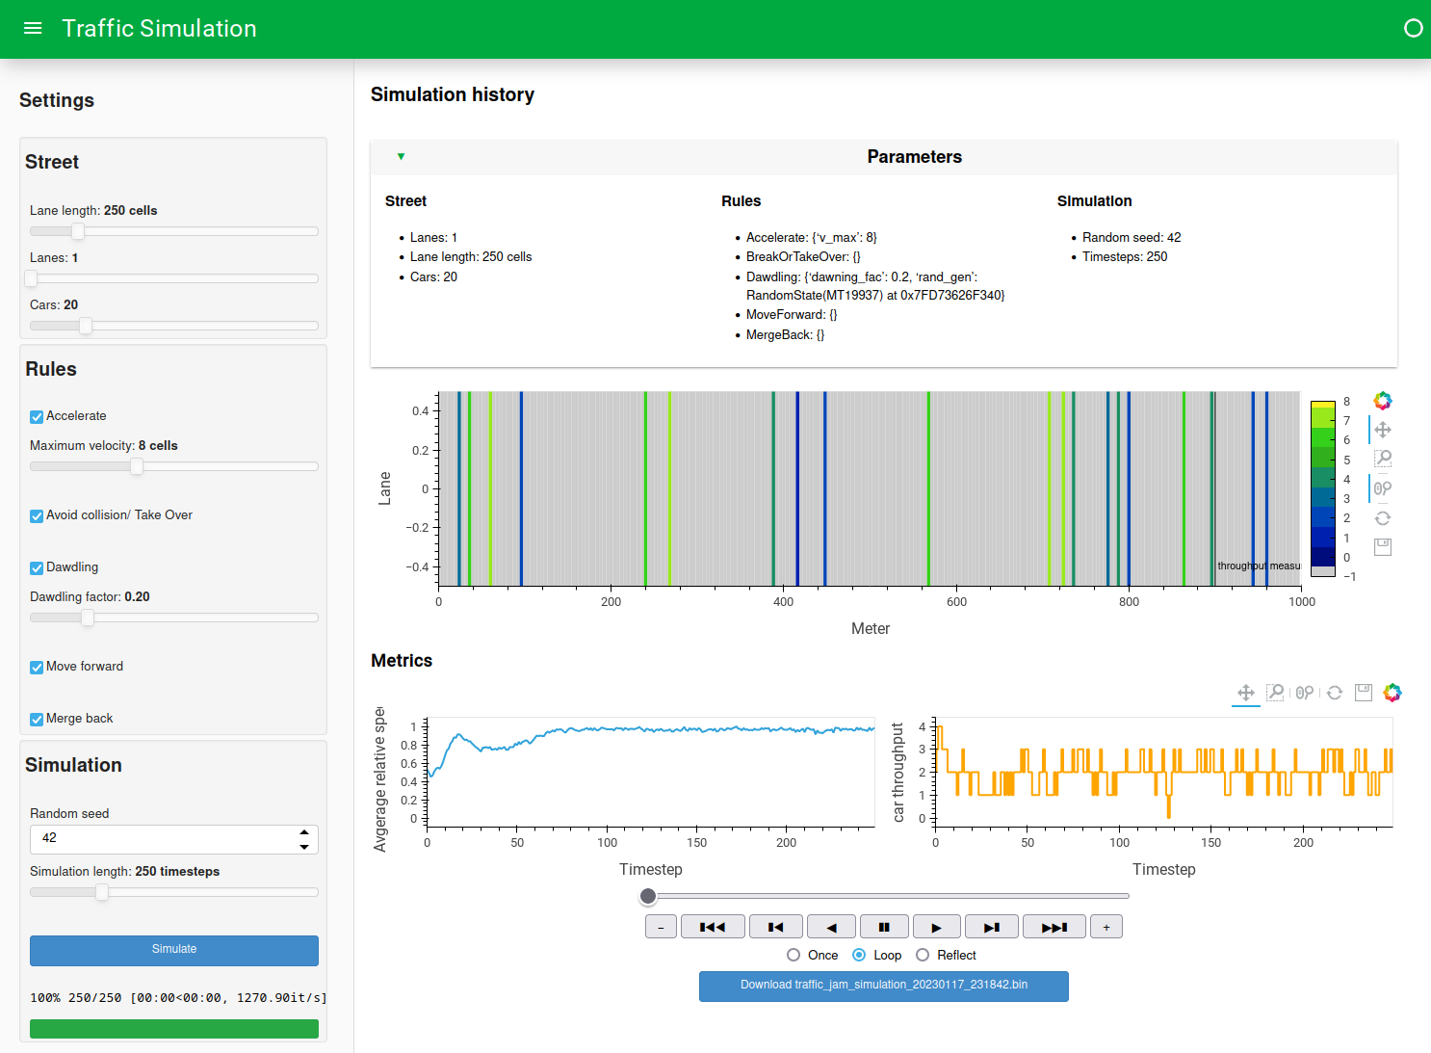Uncheck the Merge back rule
This screenshot has height=1053, width=1431.
(37, 720)
